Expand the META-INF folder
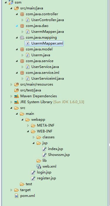 click(x=28, y=125)
